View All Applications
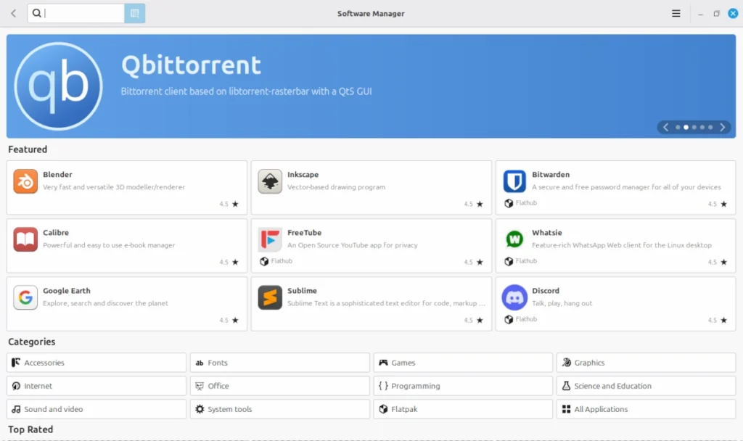This screenshot has height=441, width=743. [x=646, y=409]
